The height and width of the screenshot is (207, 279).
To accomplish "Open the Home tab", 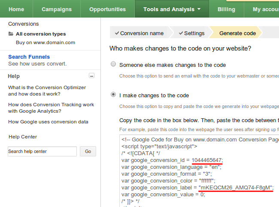I will 16,9.
